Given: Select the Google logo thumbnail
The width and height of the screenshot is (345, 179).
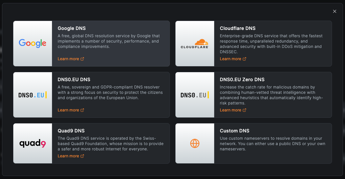Looking at the screenshot, I should coord(33,44).
